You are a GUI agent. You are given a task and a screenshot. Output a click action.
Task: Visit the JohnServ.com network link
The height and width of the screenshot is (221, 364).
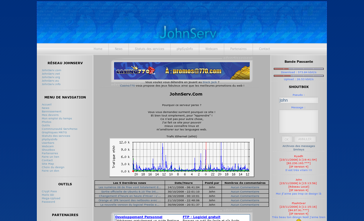pyautogui.click(x=51, y=70)
